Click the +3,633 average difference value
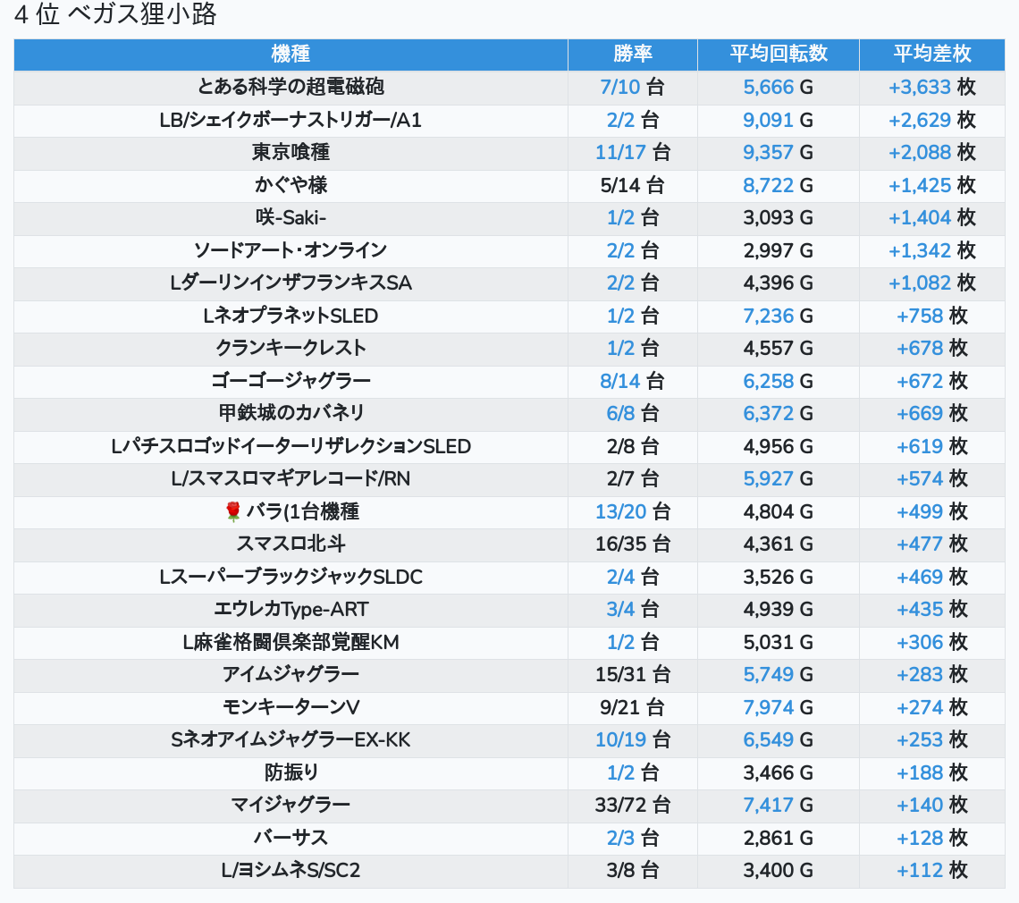 919,88
